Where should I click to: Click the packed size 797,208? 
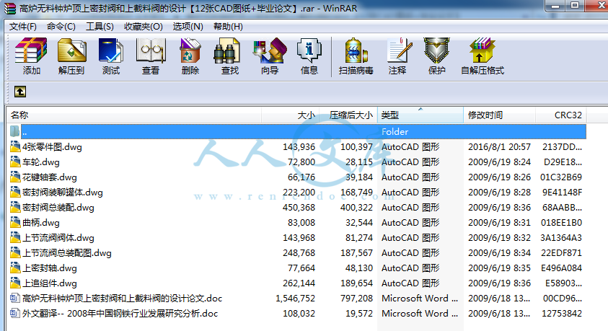(x=356, y=299)
